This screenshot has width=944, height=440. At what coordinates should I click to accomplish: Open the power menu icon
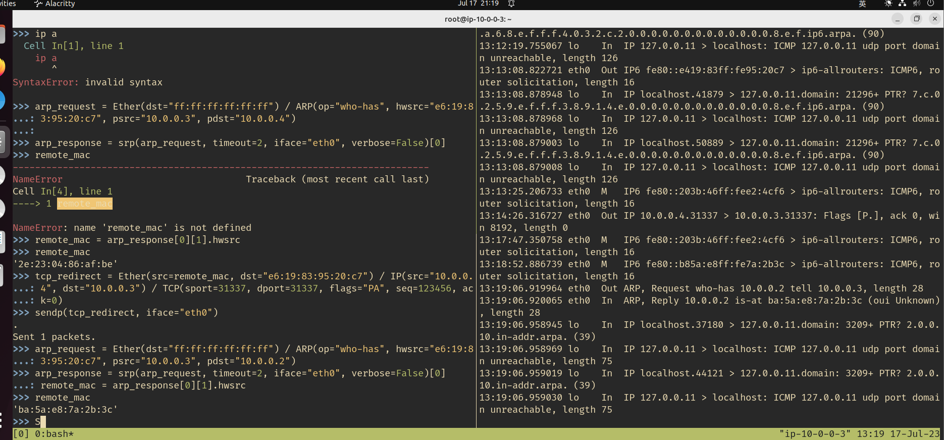(930, 4)
